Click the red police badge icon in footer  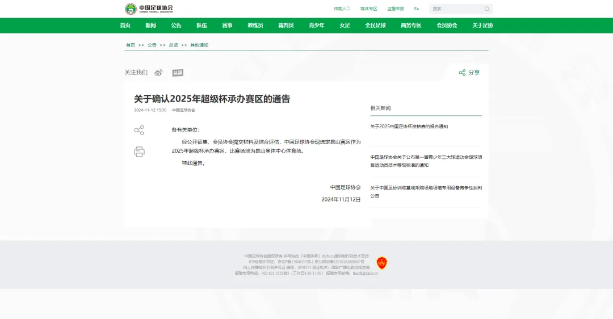pyautogui.click(x=382, y=263)
